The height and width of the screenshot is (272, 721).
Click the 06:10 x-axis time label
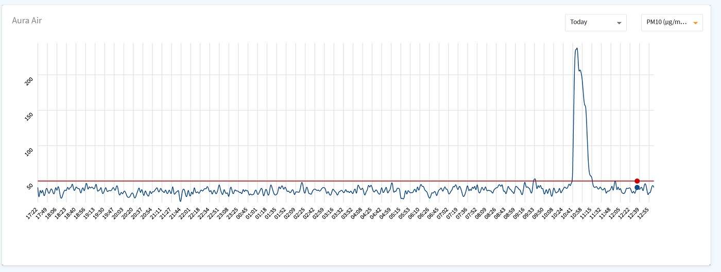[x=414, y=213]
